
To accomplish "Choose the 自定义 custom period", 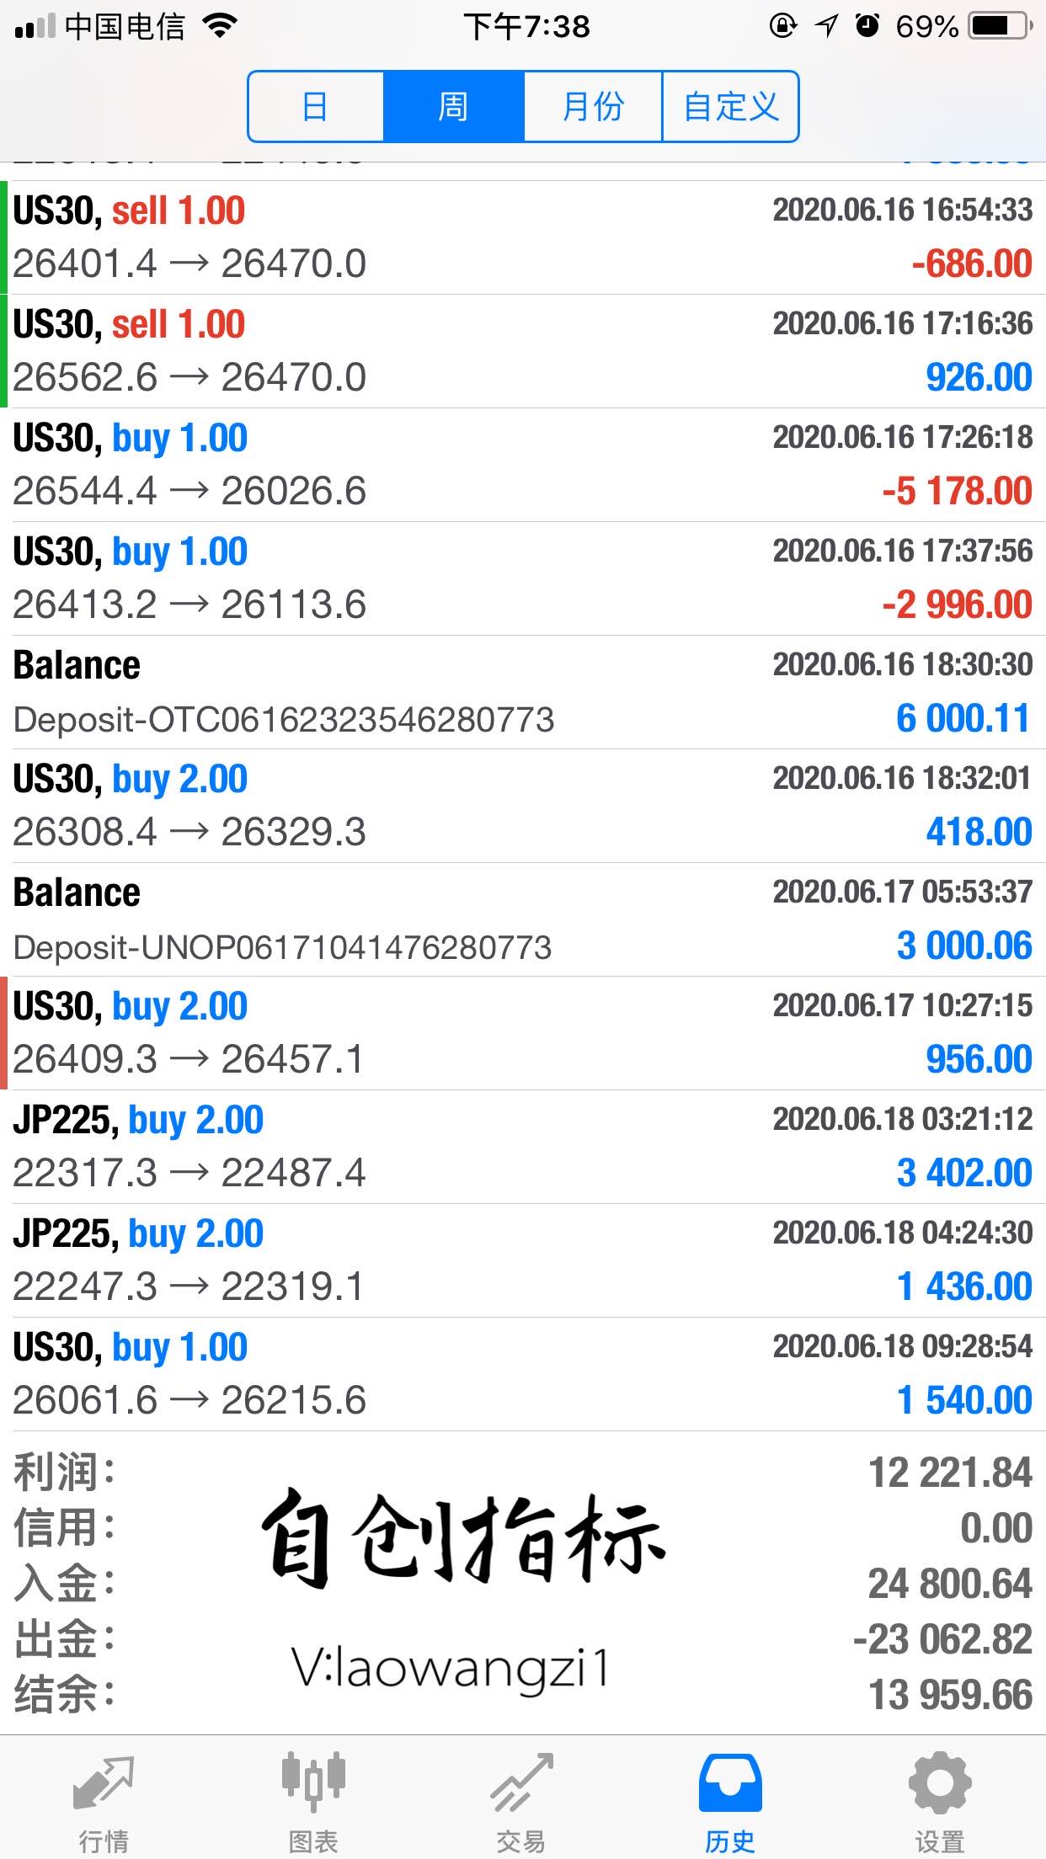I will [x=730, y=107].
